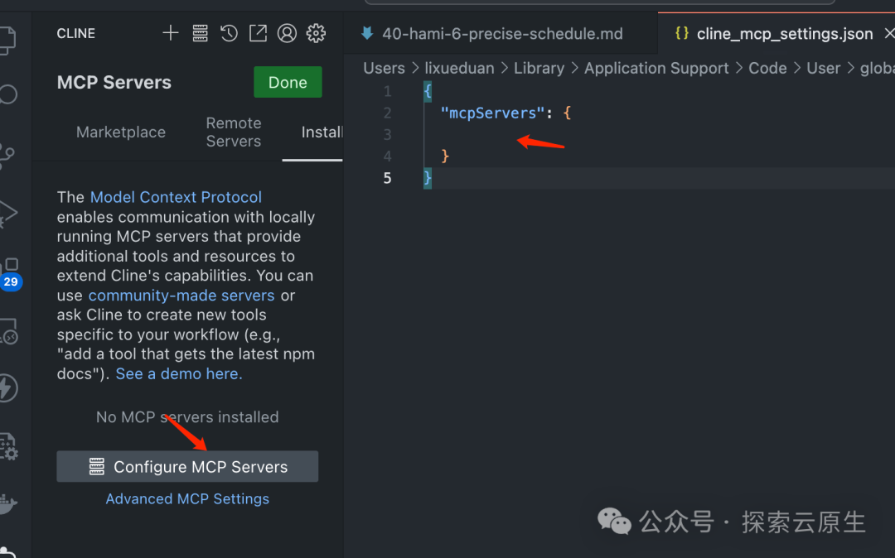Screen dimensions: 895x558
Task: Open Cline account via person icon
Action: point(287,33)
